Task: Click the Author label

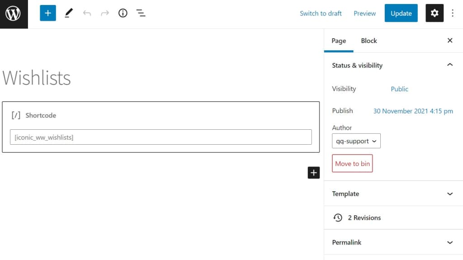Action: pyautogui.click(x=342, y=128)
